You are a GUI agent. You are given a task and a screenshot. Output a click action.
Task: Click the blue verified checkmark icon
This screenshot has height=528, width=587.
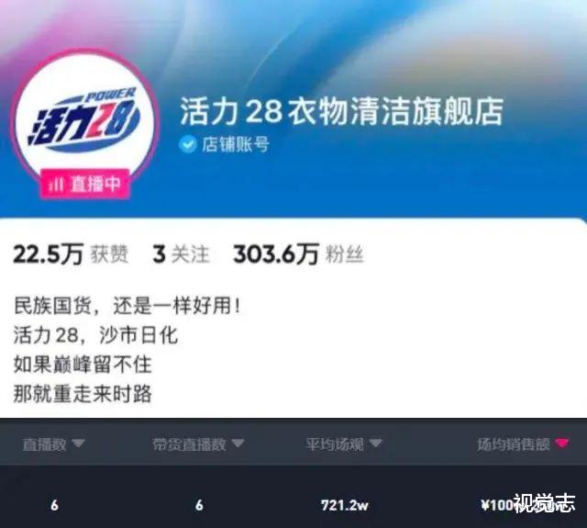click(x=187, y=144)
